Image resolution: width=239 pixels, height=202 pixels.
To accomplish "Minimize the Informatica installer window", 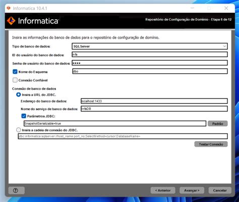I will click(193, 8).
